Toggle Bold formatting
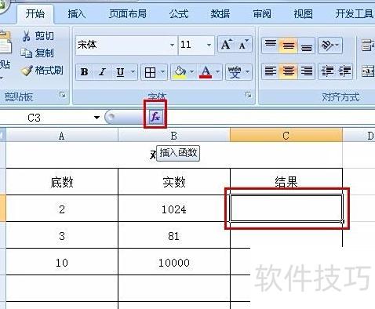 [84, 72]
